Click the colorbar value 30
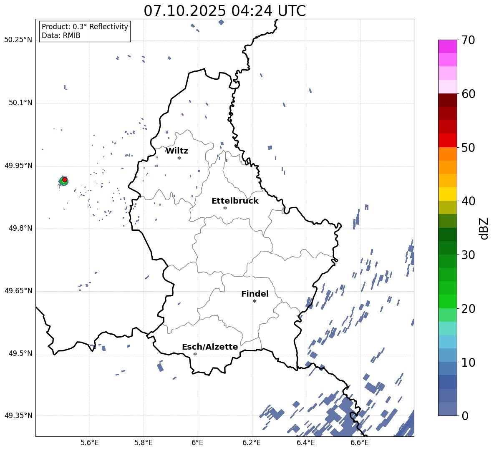The height and width of the screenshot is (451, 494). point(468,255)
